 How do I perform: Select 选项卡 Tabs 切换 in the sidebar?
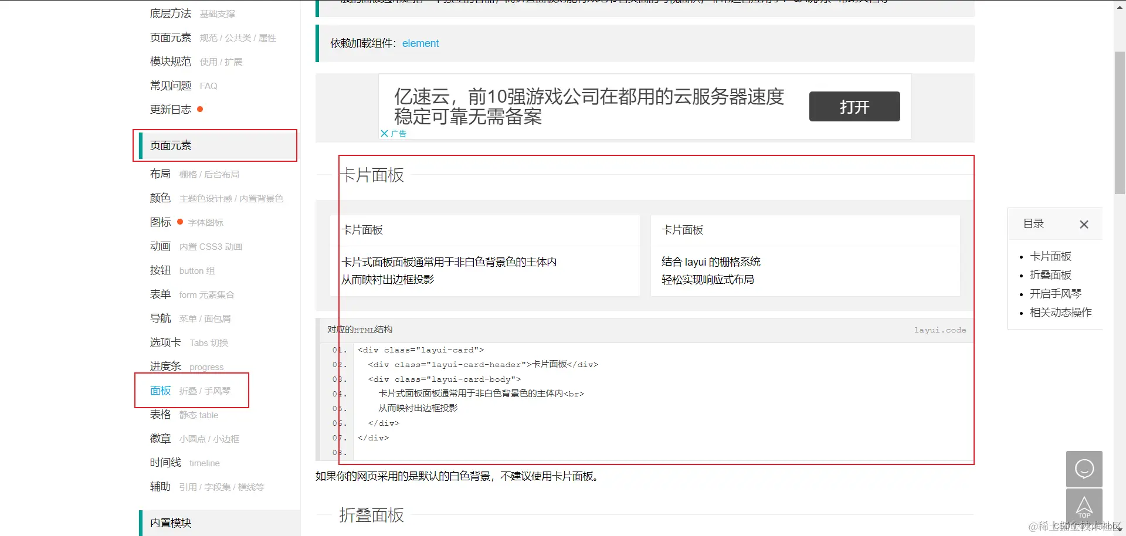tap(165, 342)
